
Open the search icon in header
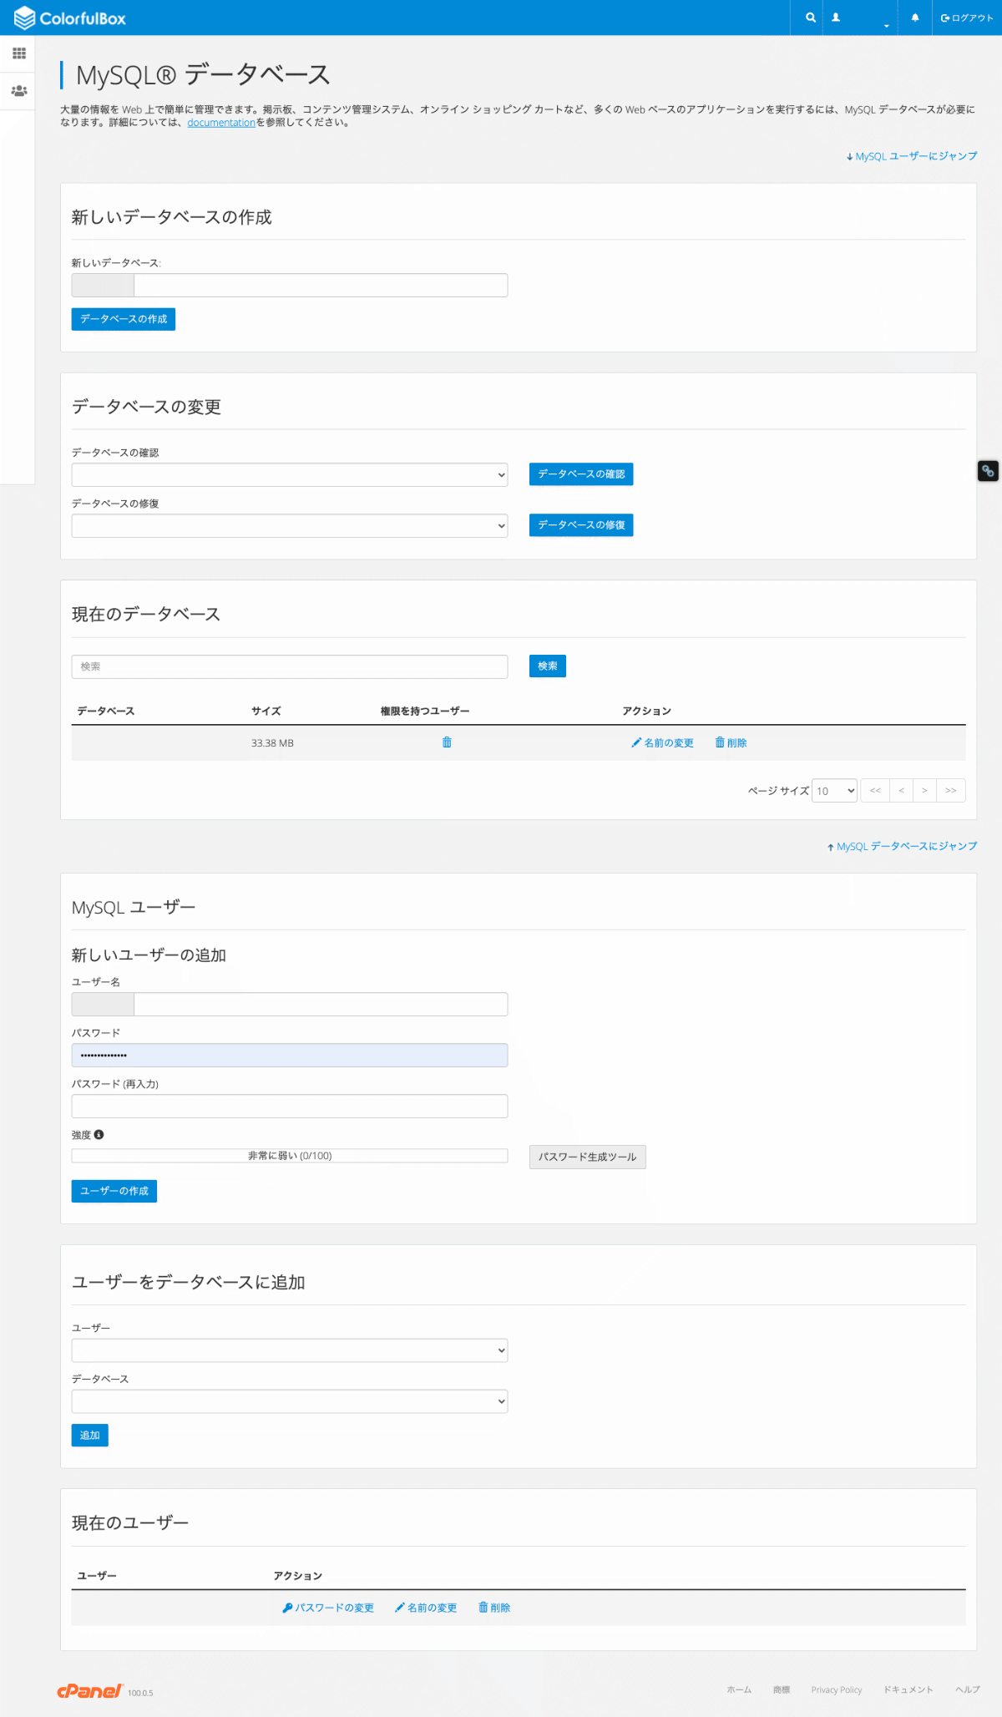(810, 18)
